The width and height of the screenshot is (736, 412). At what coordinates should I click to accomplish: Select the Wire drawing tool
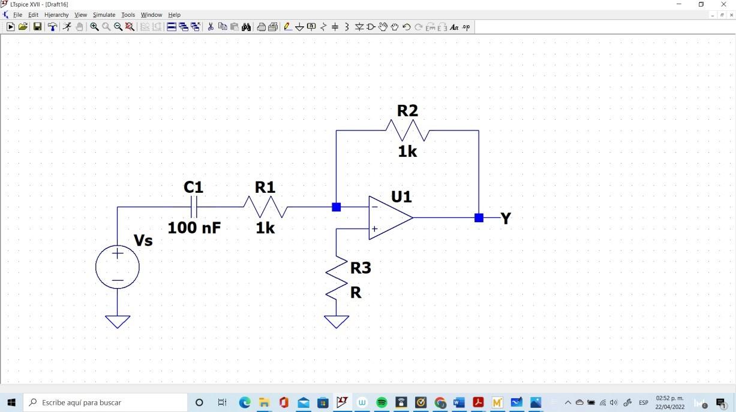pyautogui.click(x=287, y=26)
